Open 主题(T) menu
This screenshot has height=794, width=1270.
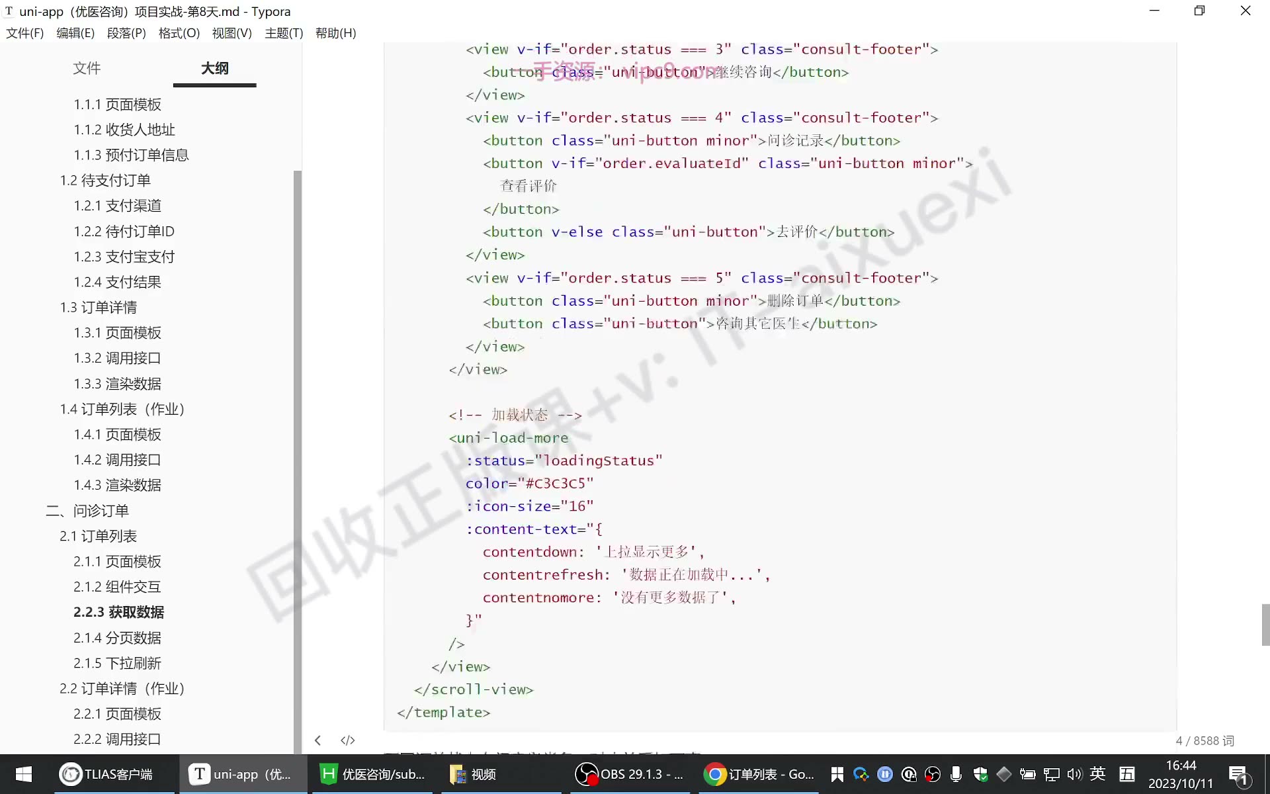coord(284,33)
